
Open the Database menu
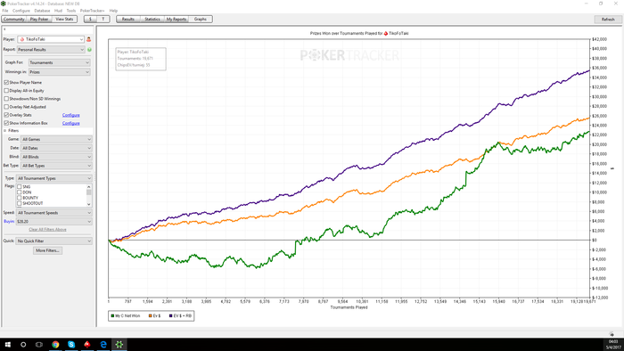pyautogui.click(x=42, y=11)
